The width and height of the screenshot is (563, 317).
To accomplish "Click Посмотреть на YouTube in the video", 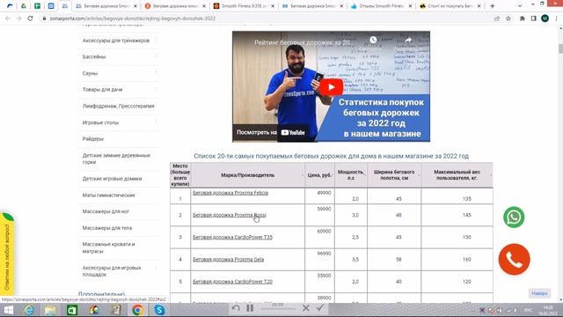I will pos(271,133).
